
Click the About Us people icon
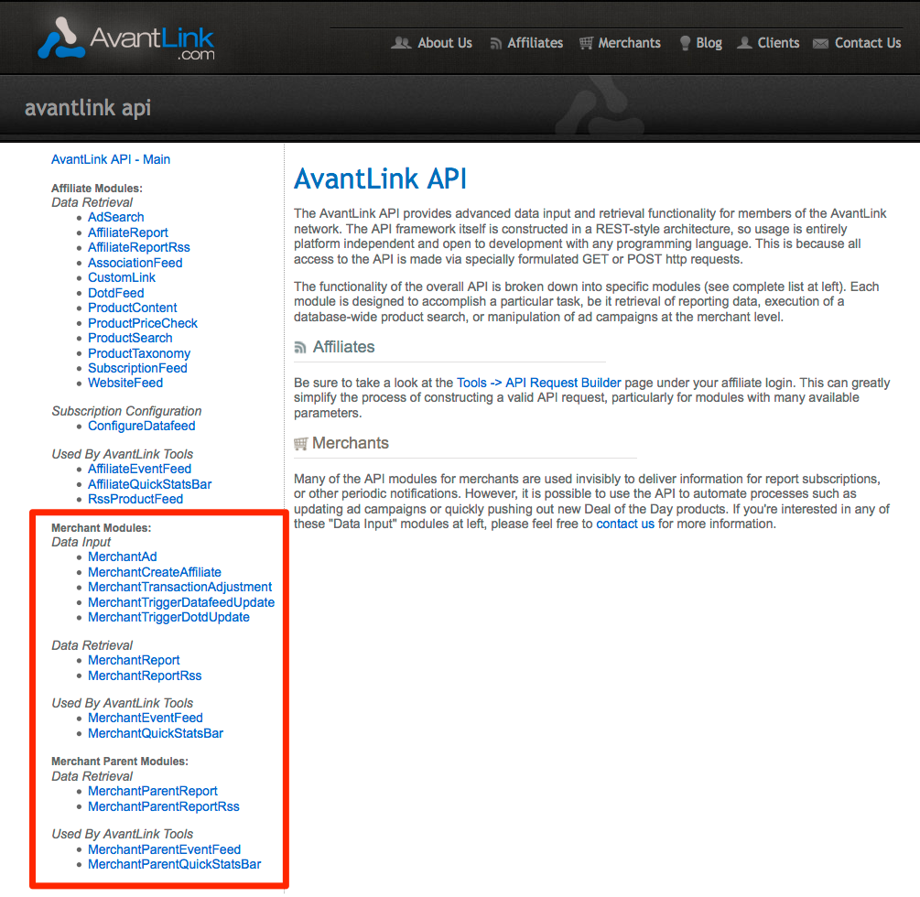(x=401, y=43)
